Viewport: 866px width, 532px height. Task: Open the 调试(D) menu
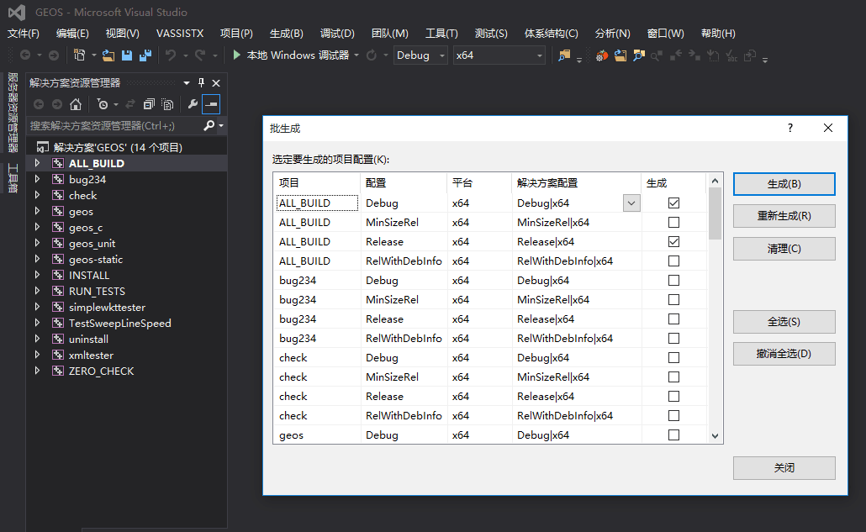pos(337,34)
